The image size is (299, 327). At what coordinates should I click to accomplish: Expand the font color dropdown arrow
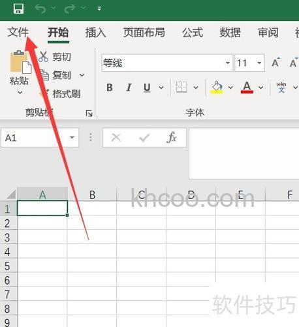tap(260, 87)
